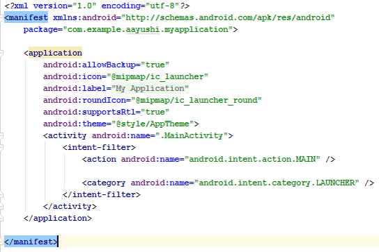Click the closing activity tag
Screen dimensions: 379x252
pyautogui.click(x=70, y=206)
